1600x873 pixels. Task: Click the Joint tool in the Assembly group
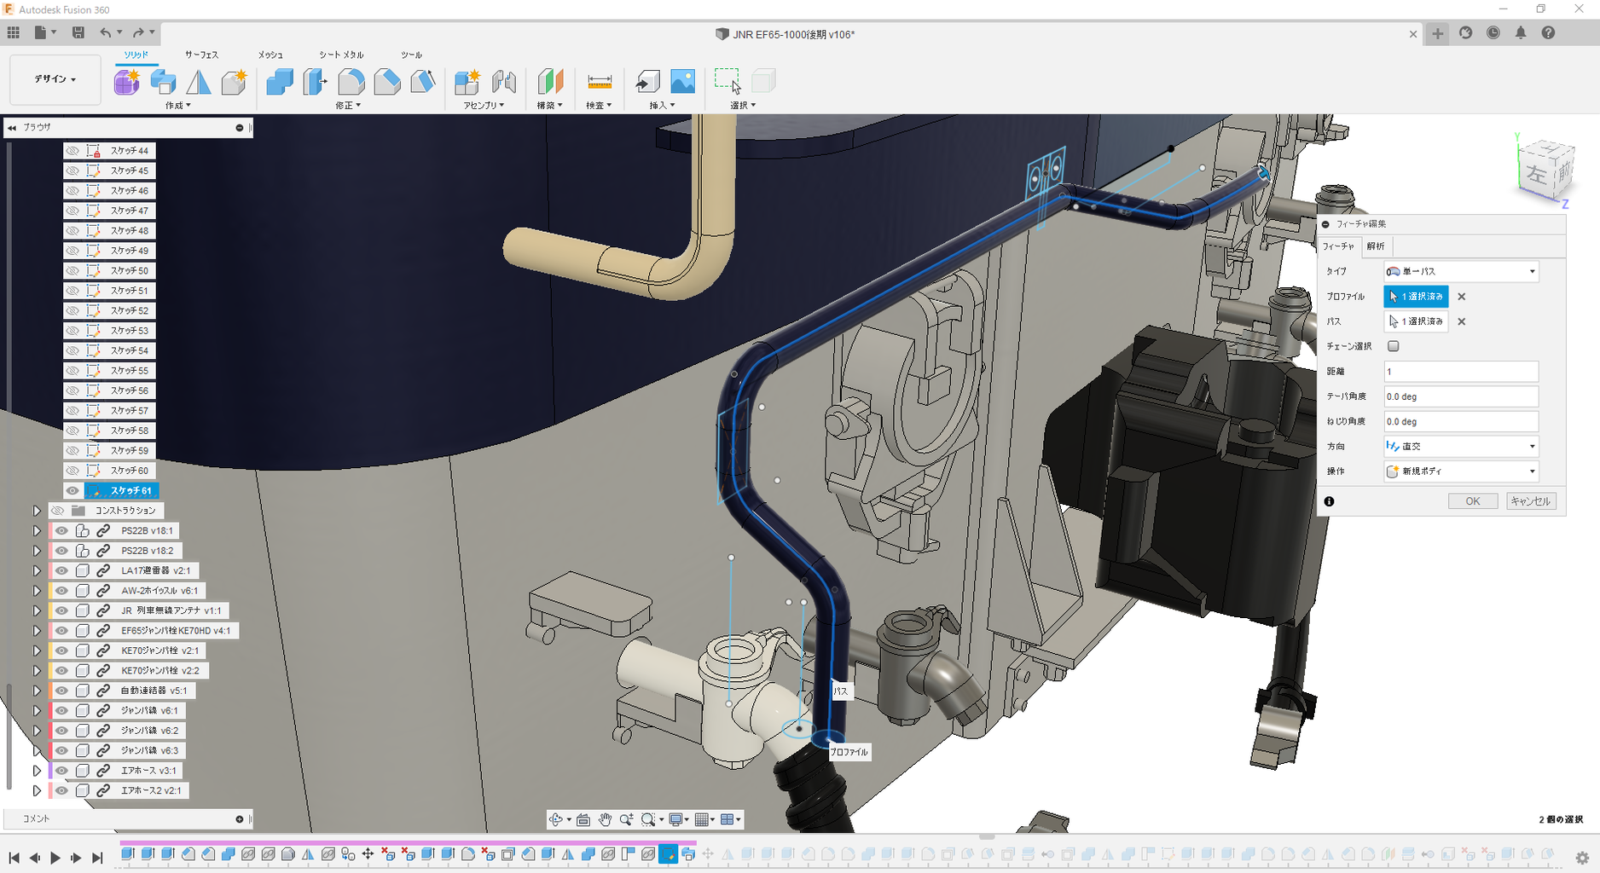504,82
